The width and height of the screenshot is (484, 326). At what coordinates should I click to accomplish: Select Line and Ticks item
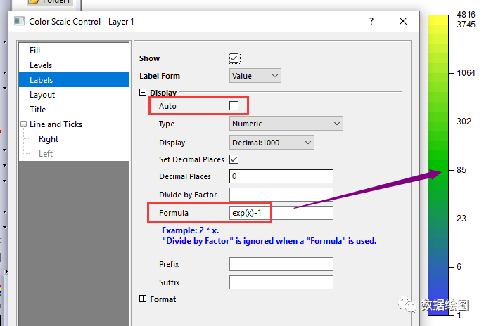point(56,124)
